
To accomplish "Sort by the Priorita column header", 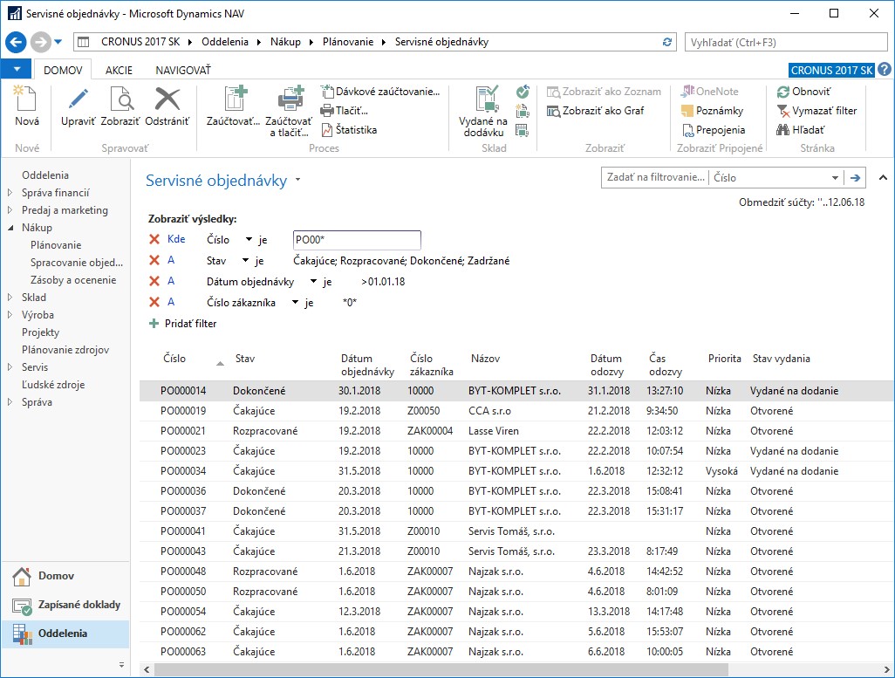I will coord(724,359).
